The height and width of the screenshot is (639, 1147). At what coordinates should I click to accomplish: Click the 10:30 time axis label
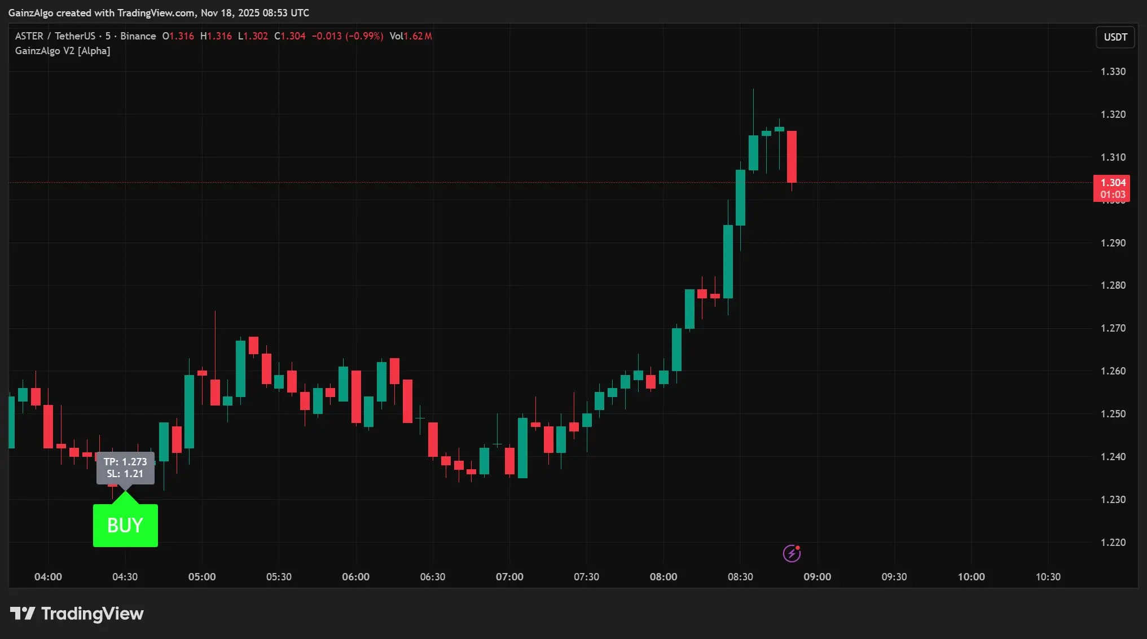pyautogui.click(x=1048, y=576)
